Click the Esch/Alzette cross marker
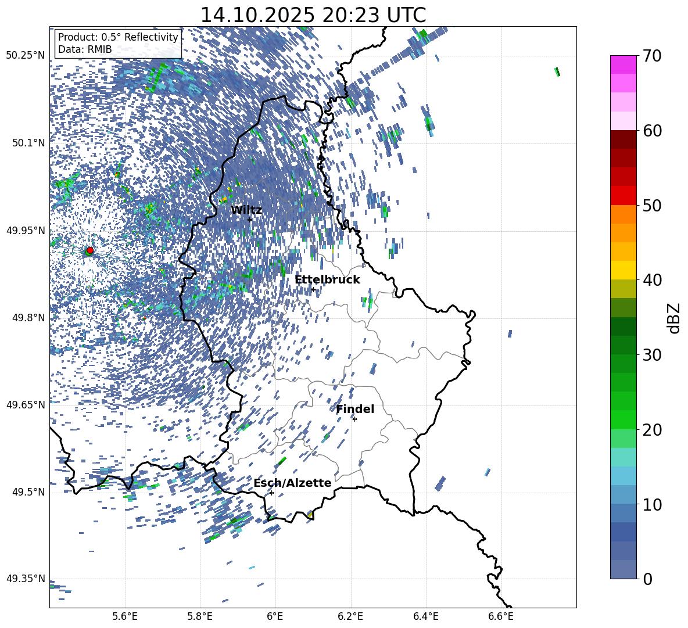This screenshot has height=628, width=688. click(271, 493)
